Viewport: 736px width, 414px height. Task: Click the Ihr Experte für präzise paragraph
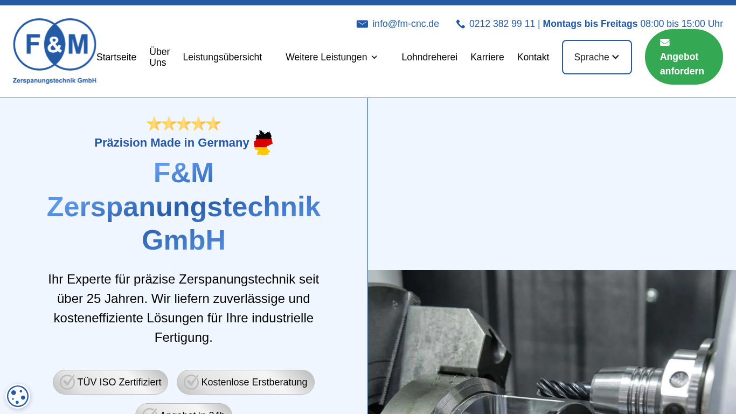point(184,308)
